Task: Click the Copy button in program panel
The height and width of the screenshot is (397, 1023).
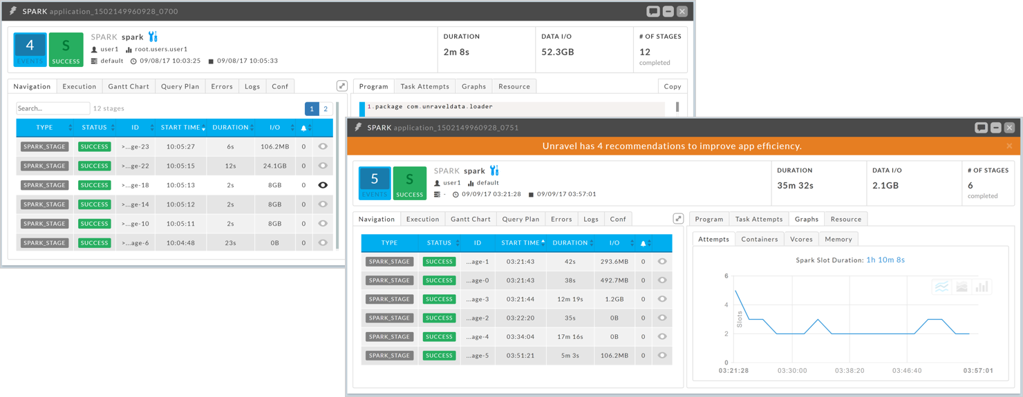Action: pyautogui.click(x=672, y=86)
